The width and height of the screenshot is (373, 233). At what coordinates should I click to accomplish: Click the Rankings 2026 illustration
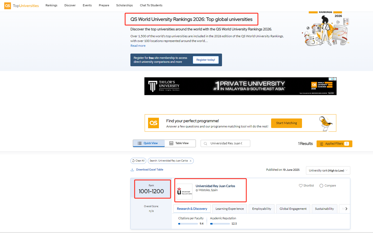click(326, 28)
